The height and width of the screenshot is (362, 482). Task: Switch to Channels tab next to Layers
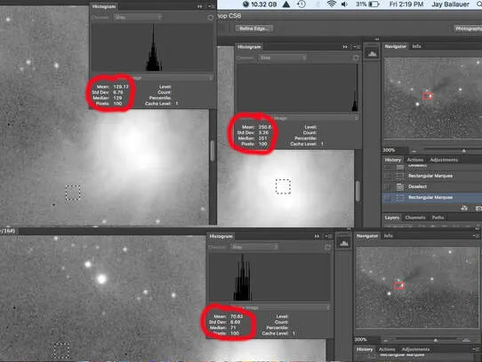click(x=415, y=217)
